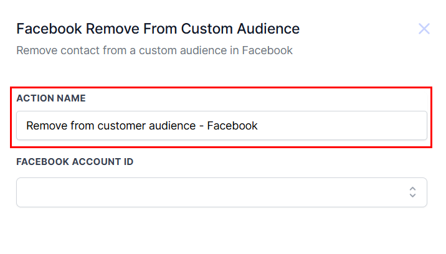The height and width of the screenshot is (254, 446).
Task: Expand the empty account ID select box
Action: point(221,192)
